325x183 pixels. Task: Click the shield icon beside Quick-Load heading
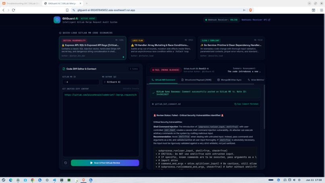pos(60,33)
